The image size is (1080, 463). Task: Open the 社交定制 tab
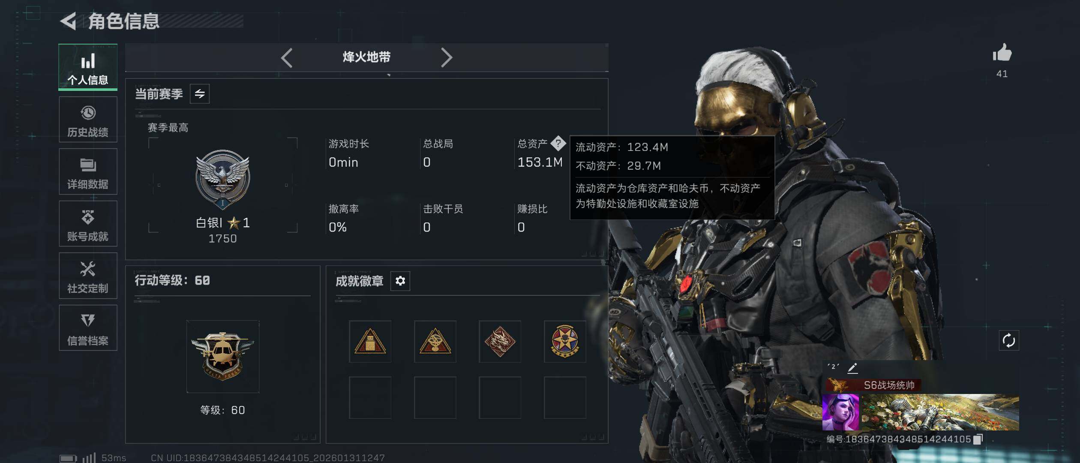[x=88, y=276]
